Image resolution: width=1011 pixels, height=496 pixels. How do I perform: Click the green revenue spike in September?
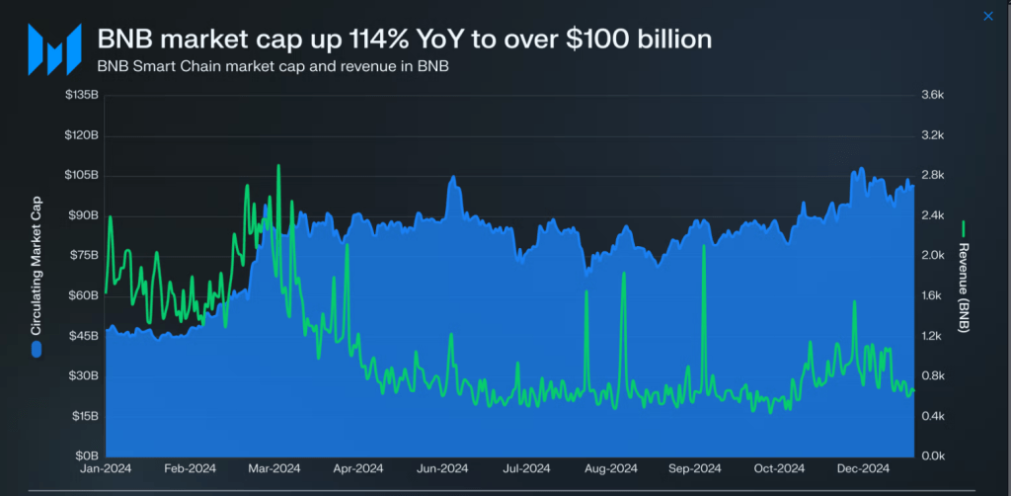pos(703,248)
